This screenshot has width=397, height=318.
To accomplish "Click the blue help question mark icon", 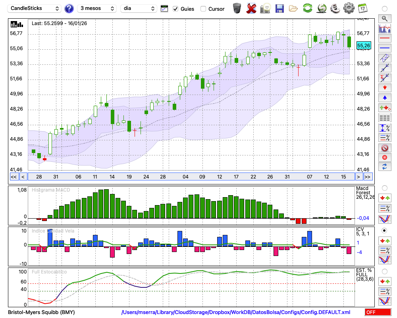I will (69, 8).
